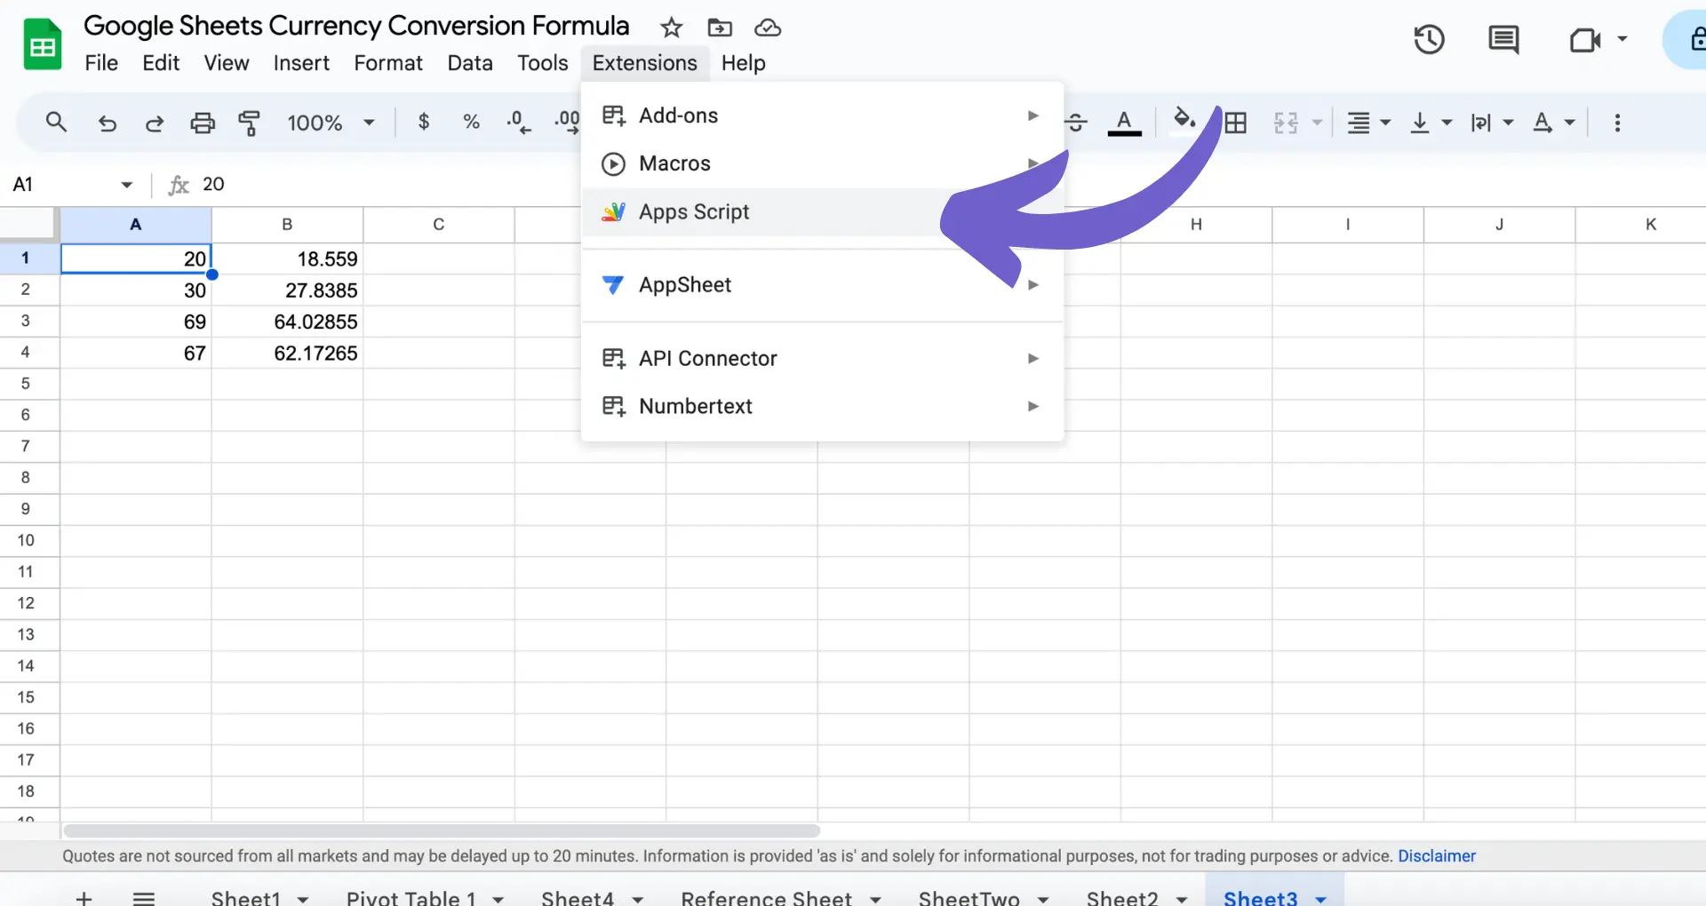Click the add new sheet plus icon
The width and height of the screenshot is (1706, 906).
tap(84, 898)
